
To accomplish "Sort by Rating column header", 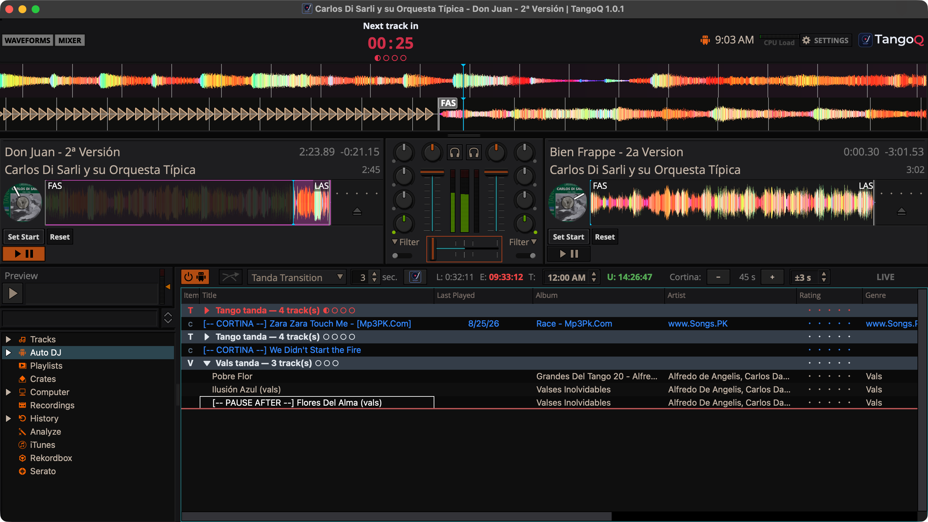I will pos(829,295).
